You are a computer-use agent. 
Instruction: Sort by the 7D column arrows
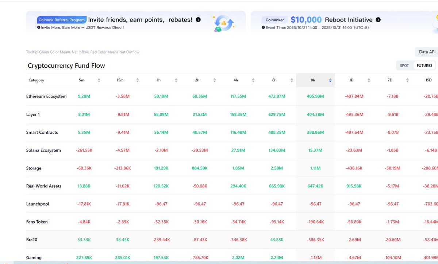[x=408, y=80]
